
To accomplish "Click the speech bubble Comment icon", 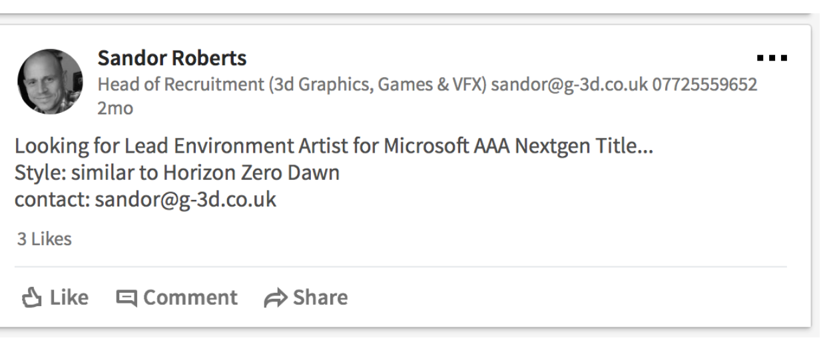I will point(126,298).
